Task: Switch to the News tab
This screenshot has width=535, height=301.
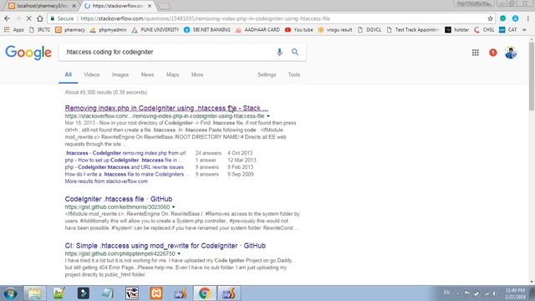Action: [147, 74]
